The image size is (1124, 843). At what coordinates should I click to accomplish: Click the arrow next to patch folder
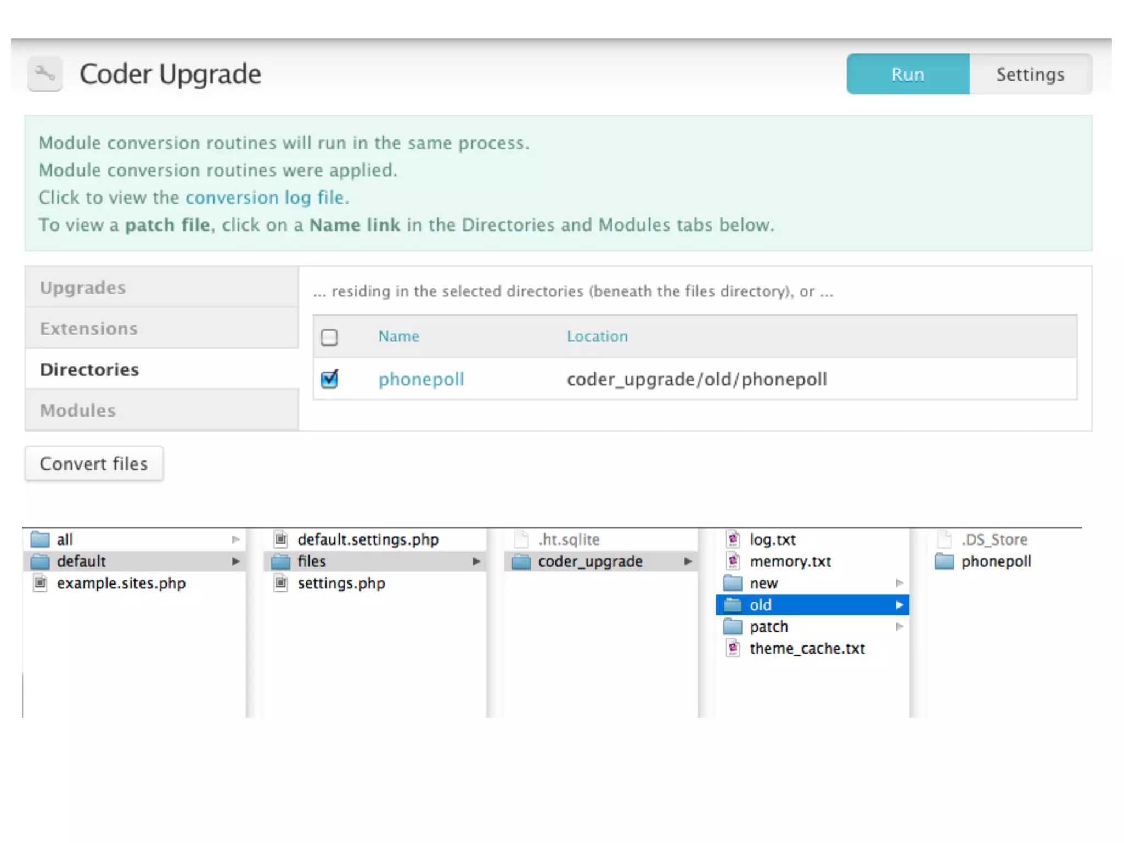pyautogui.click(x=899, y=627)
